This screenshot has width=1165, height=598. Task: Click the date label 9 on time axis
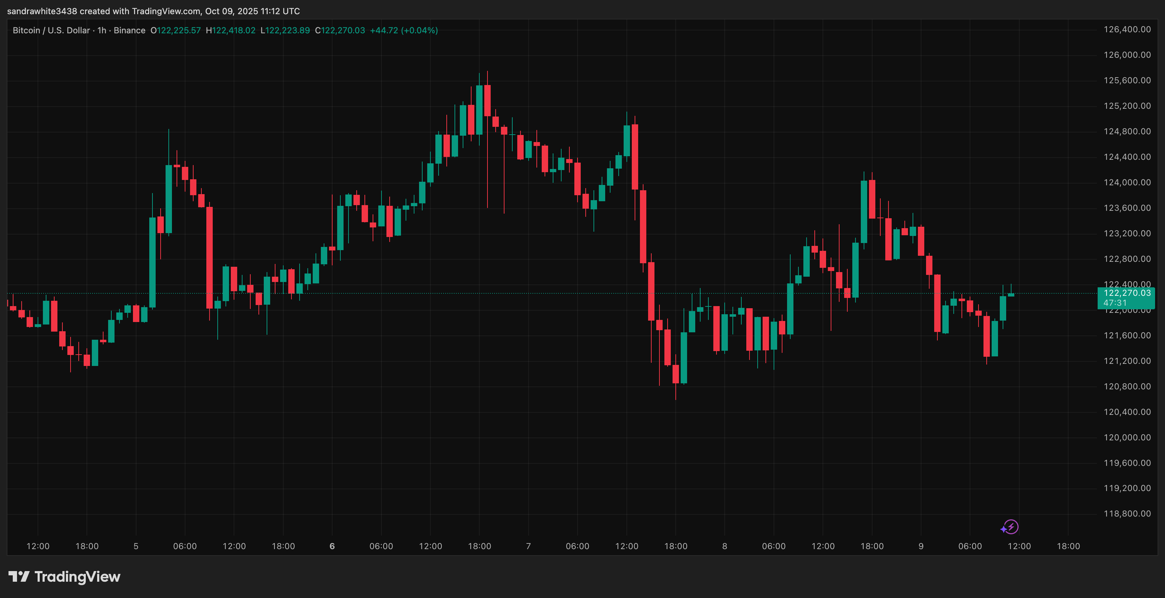921,546
